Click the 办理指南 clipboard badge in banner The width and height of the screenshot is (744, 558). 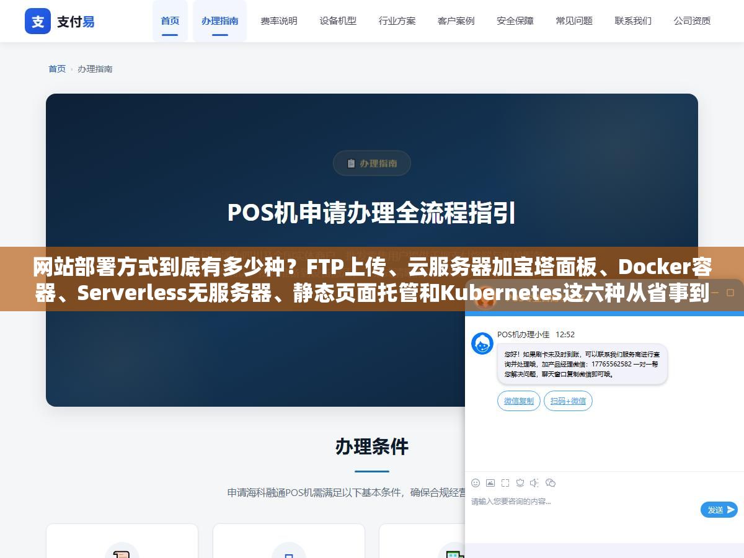pyautogui.click(x=372, y=163)
